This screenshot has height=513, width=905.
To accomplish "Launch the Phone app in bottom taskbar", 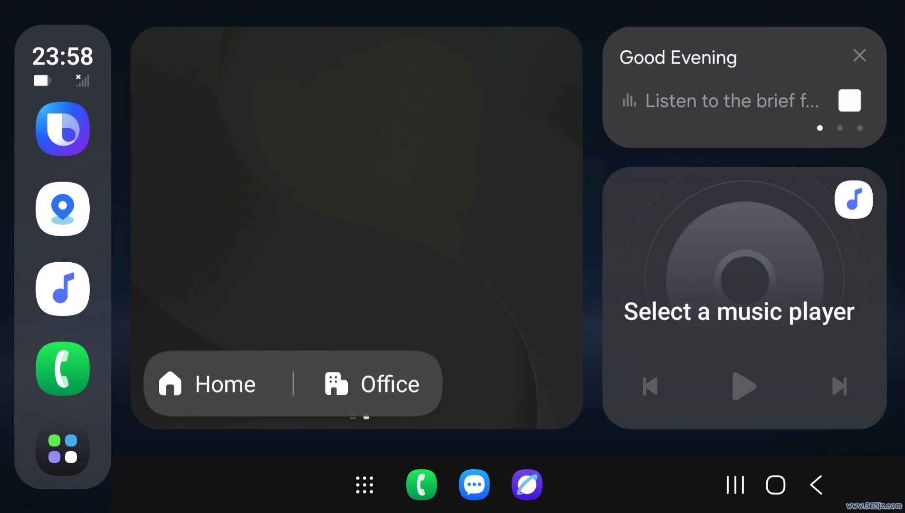I will pyautogui.click(x=421, y=485).
